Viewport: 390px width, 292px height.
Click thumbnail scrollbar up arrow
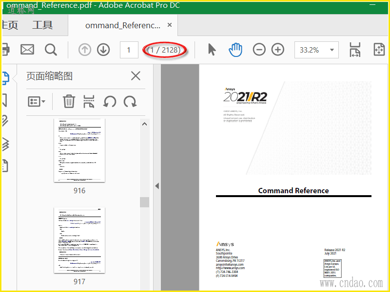click(x=144, y=124)
